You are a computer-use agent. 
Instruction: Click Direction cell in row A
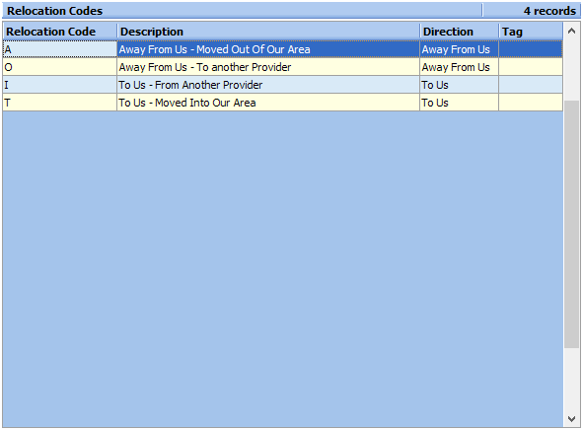point(459,49)
